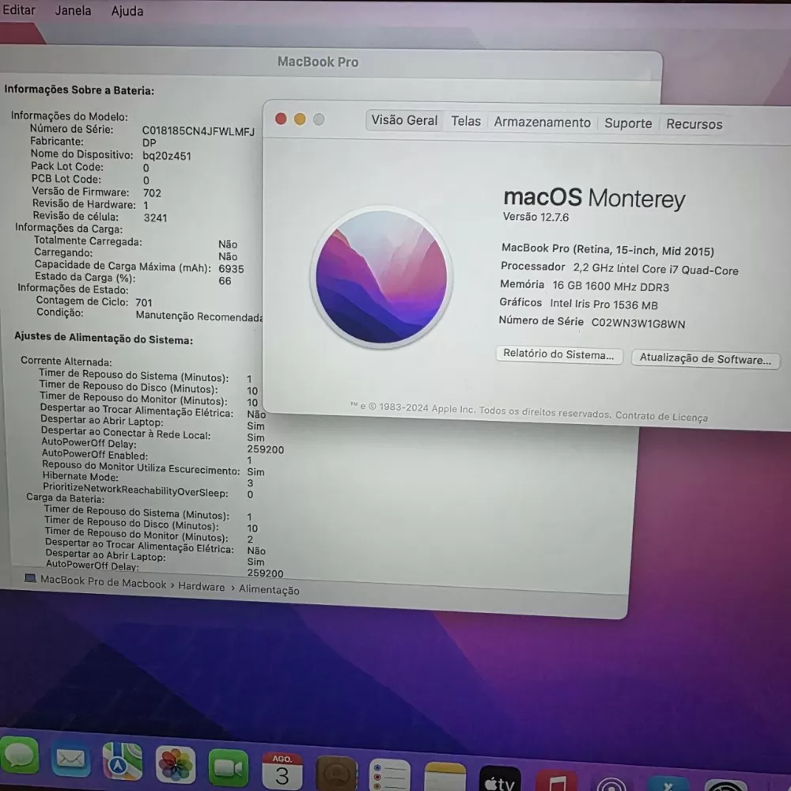Click the AutoPowerOff Enabled row label
Viewport: 791px width, 791px height.
pyautogui.click(x=95, y=455)
